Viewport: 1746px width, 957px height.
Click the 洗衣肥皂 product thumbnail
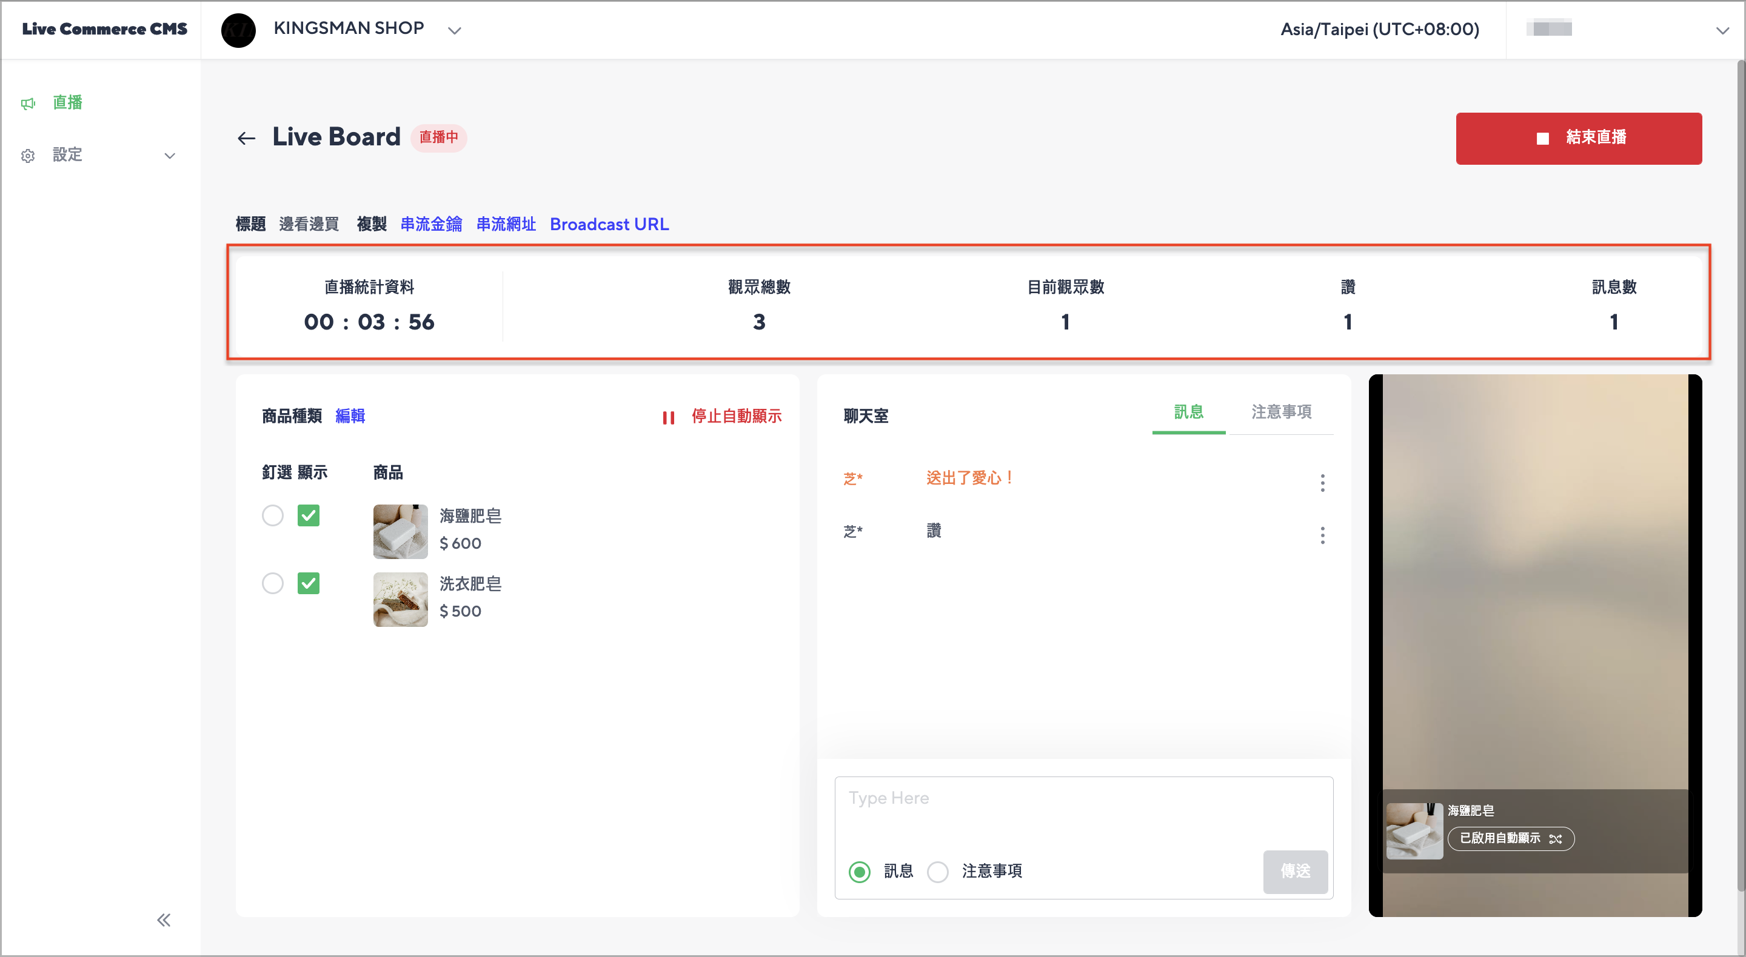tap(400, 598)
